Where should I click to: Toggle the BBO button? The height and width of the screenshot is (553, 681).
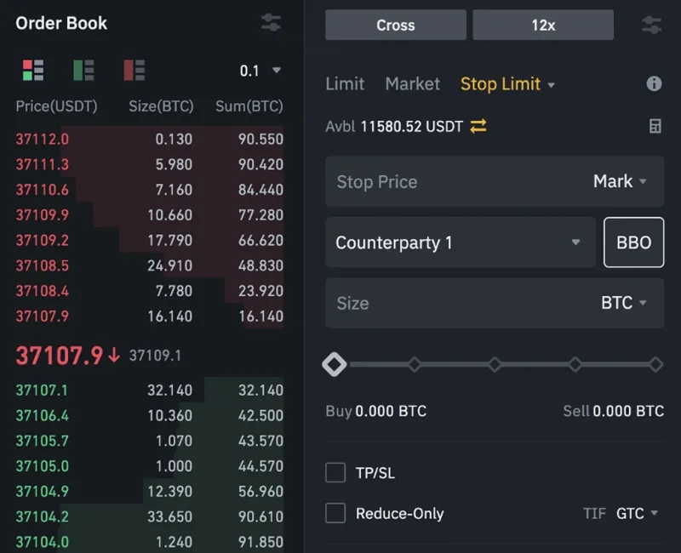633,242
